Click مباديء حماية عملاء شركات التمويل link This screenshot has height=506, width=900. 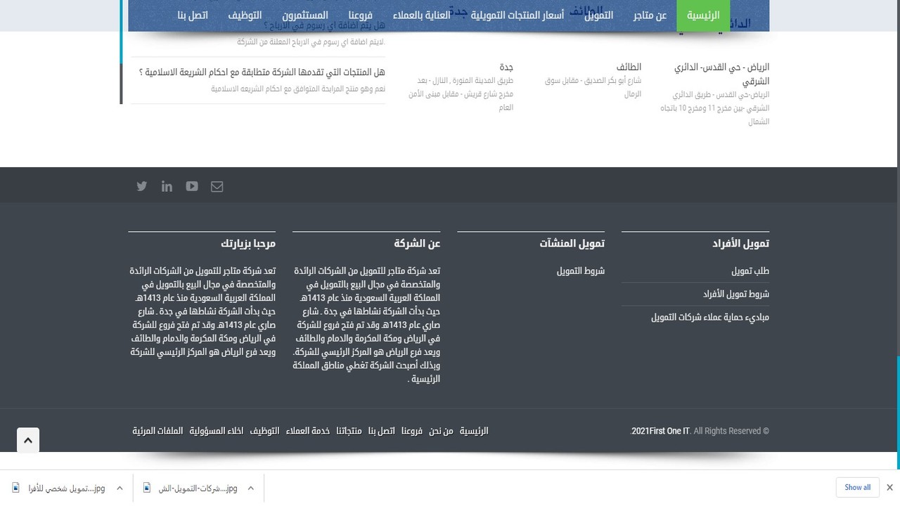[x=710, y=317]
